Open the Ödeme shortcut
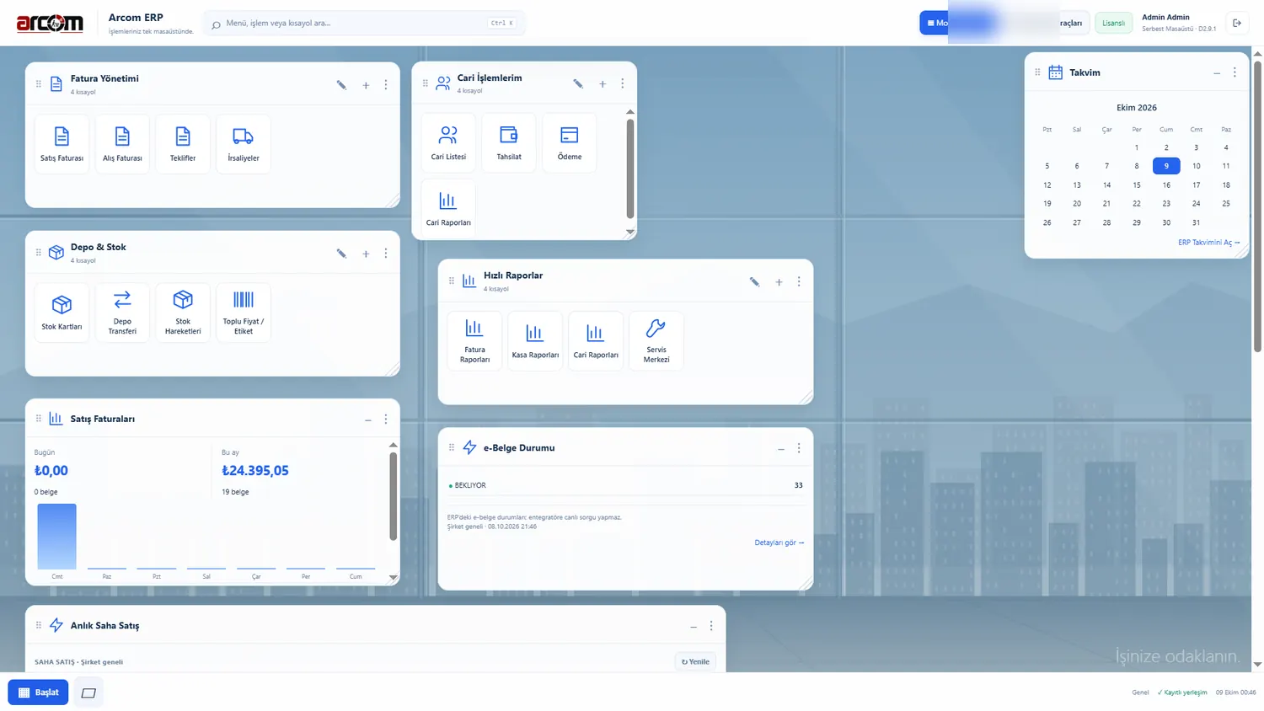This screenshot has height=711, width=1264. point(570,143)
